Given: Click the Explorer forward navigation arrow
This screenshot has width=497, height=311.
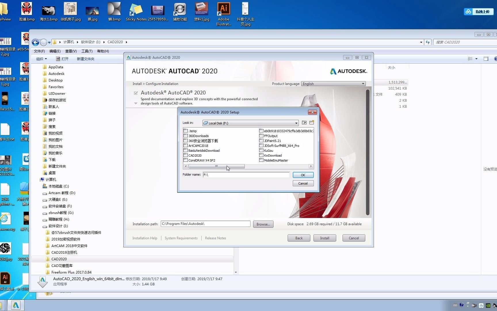Looking at the screenshot, I should tap(43, 42).
